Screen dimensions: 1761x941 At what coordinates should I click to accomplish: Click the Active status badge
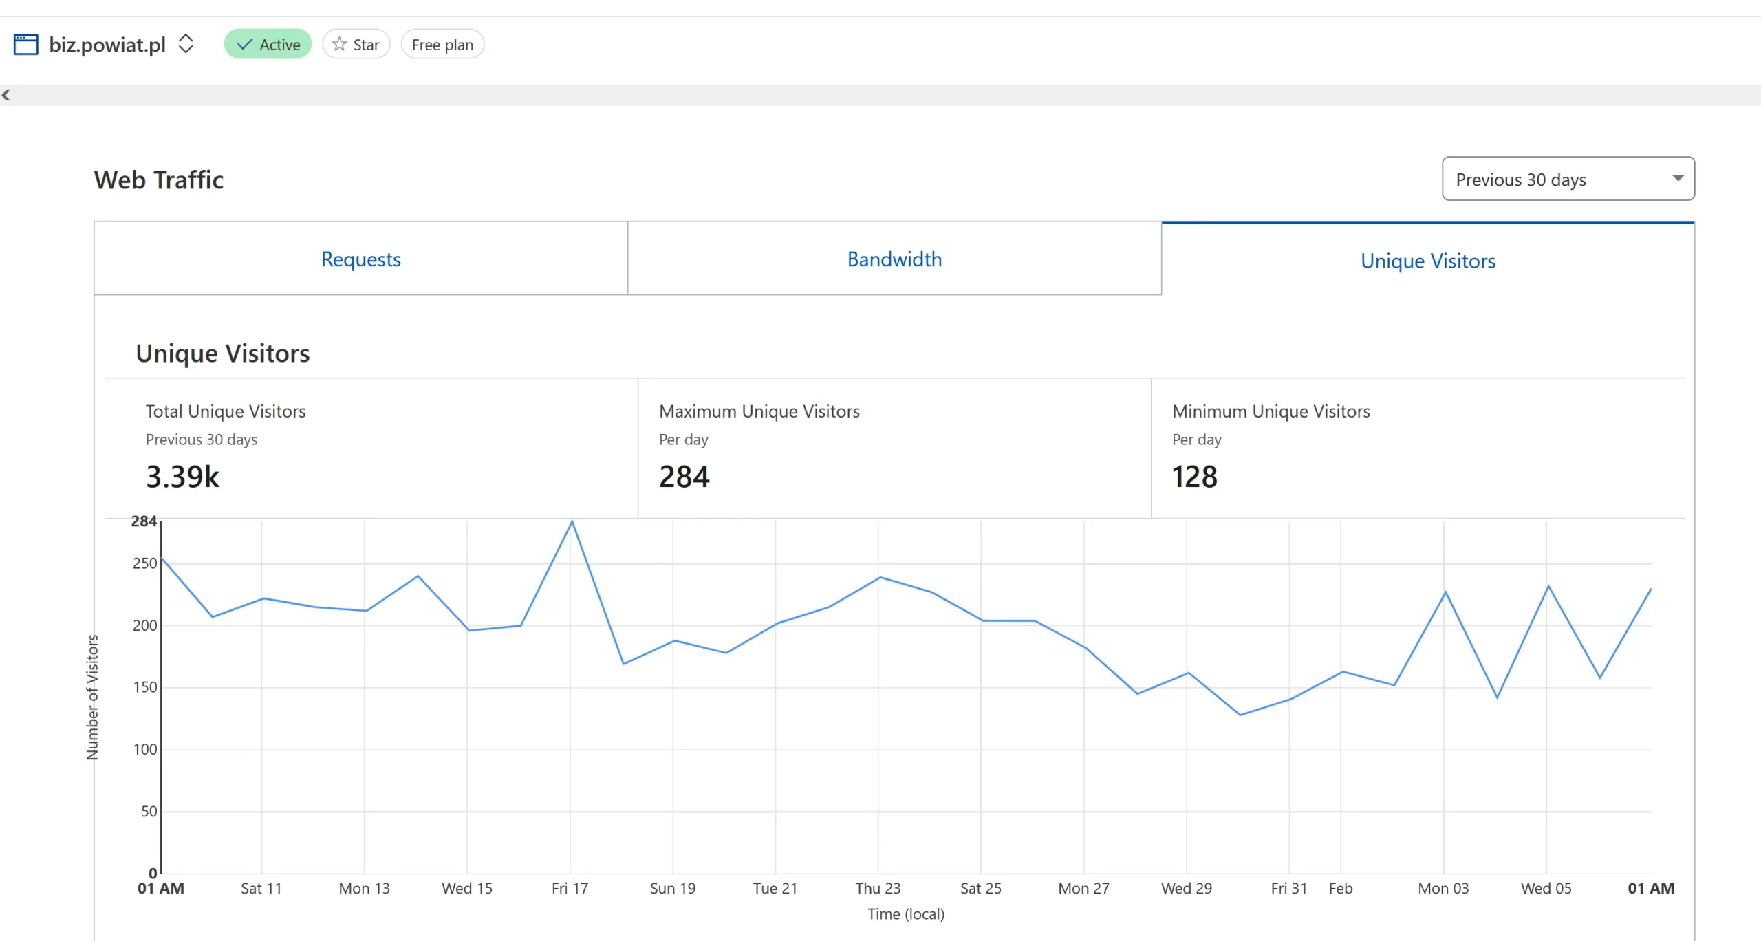(268, 45)
